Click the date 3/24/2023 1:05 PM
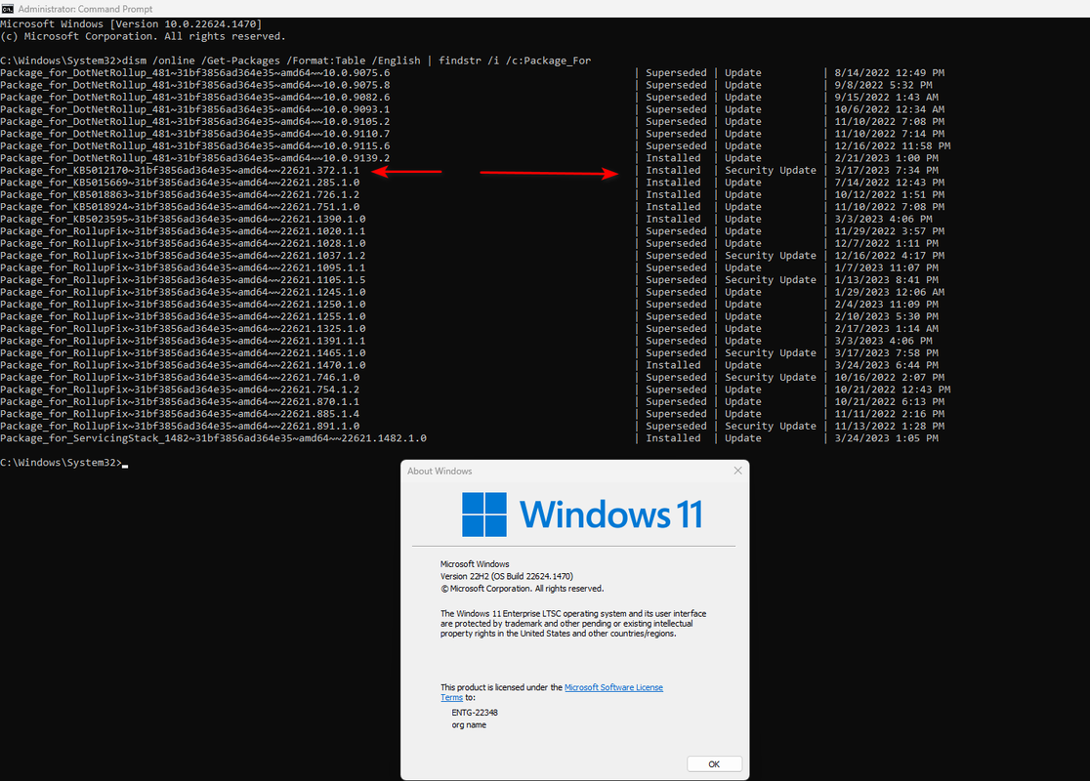This screenshot has width=1090, height=781. pyautogui.click(x=886, y=438)
